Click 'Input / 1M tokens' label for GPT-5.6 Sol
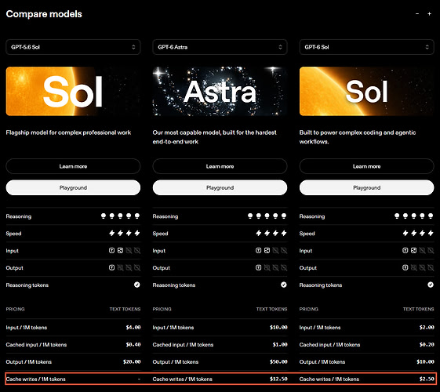The image size is (440, 392). point(27,328)
